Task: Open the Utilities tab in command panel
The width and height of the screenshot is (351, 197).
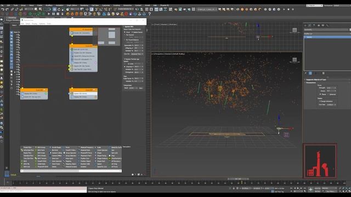Action: coord(327,26)
